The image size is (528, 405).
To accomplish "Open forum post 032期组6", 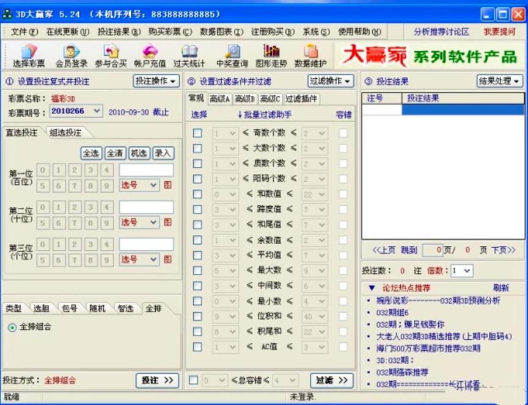I will (x=392, y=313).
